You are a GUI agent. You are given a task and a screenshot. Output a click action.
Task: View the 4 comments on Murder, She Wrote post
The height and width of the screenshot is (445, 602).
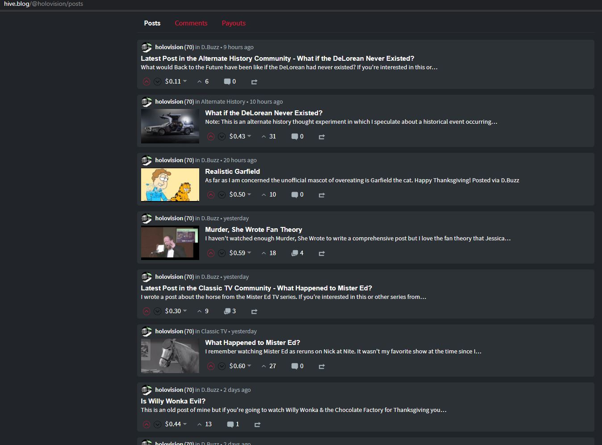pos(297,253)
